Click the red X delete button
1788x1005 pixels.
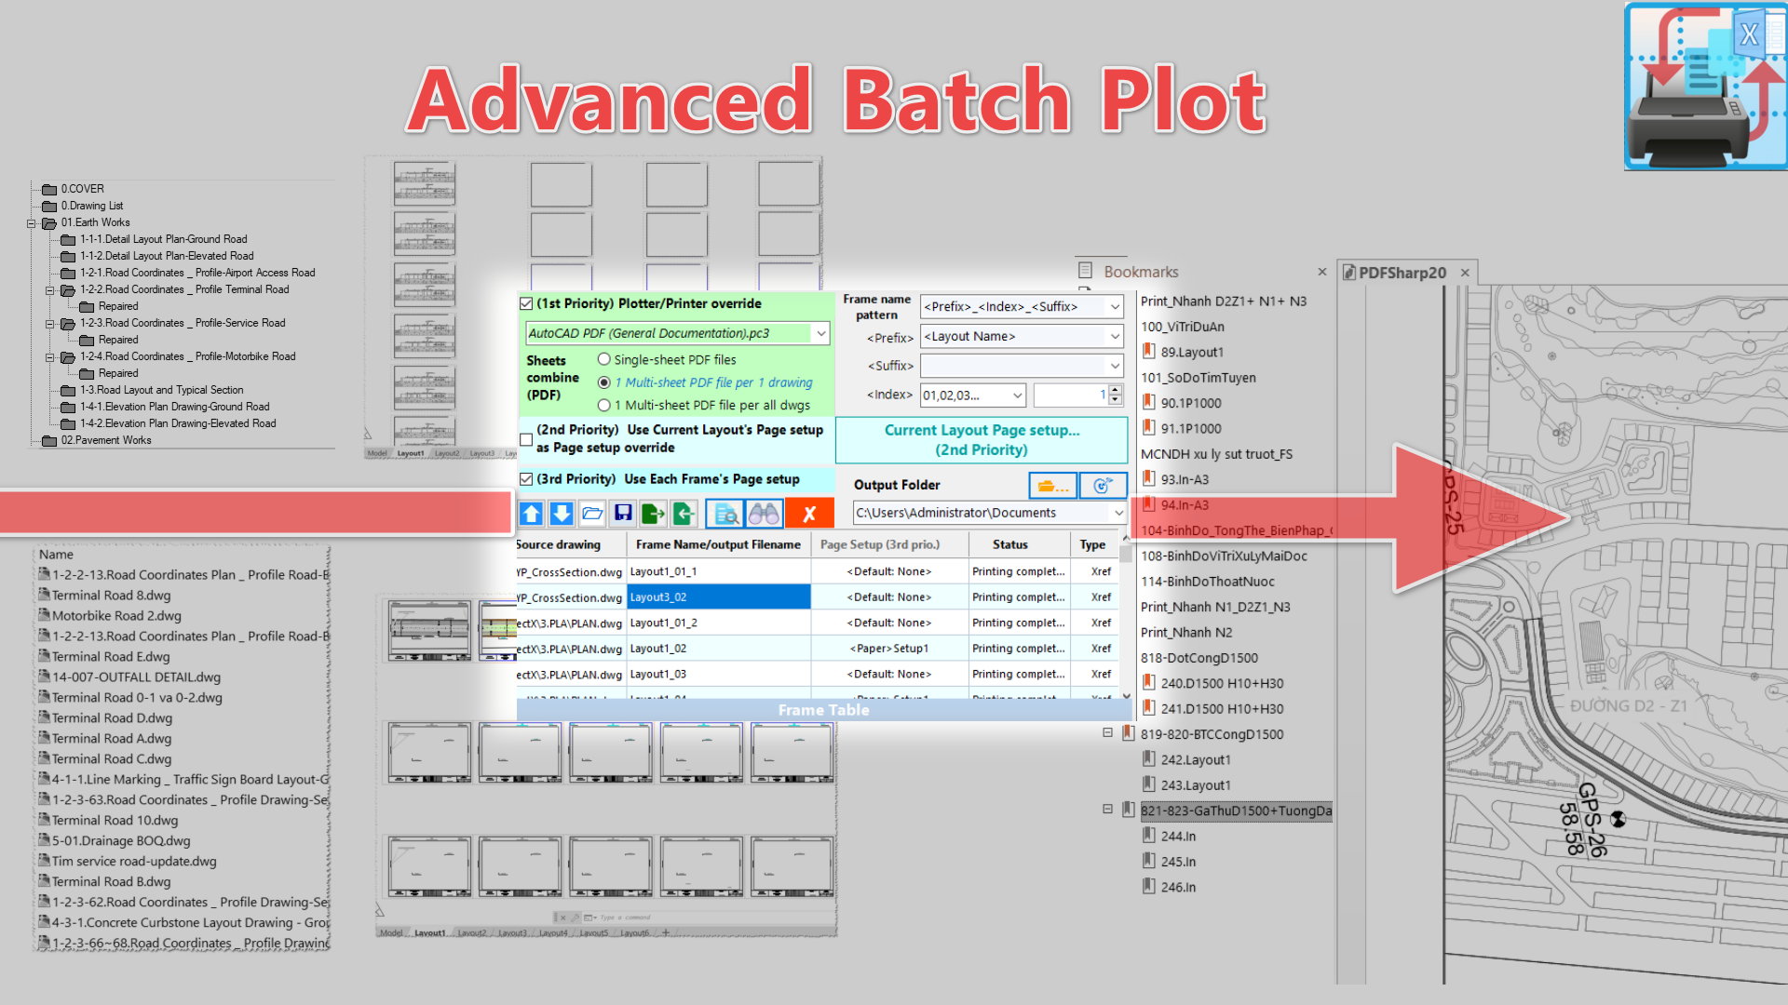[809, 513]
